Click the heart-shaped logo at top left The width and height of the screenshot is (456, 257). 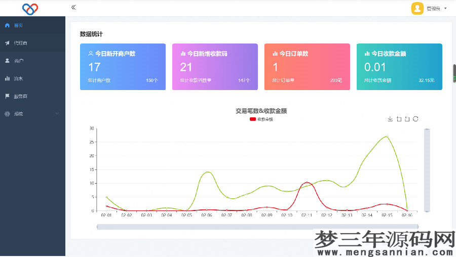click(x=30, y=9)
